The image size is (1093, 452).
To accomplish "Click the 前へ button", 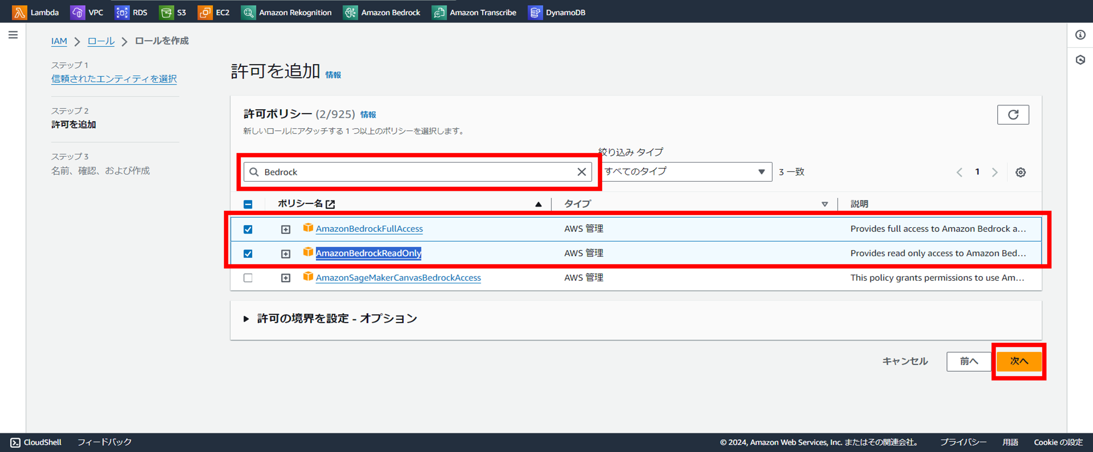I will click(969, 361).
